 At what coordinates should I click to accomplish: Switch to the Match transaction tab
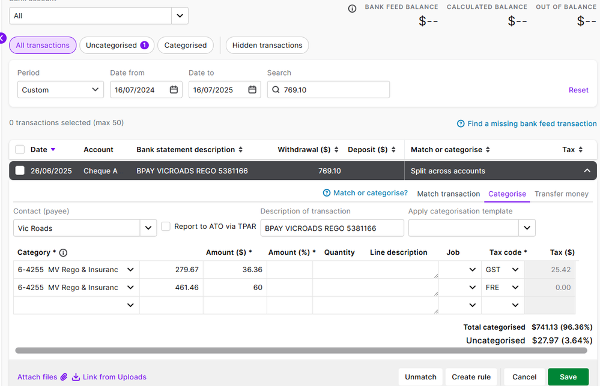tap(448, 194)
